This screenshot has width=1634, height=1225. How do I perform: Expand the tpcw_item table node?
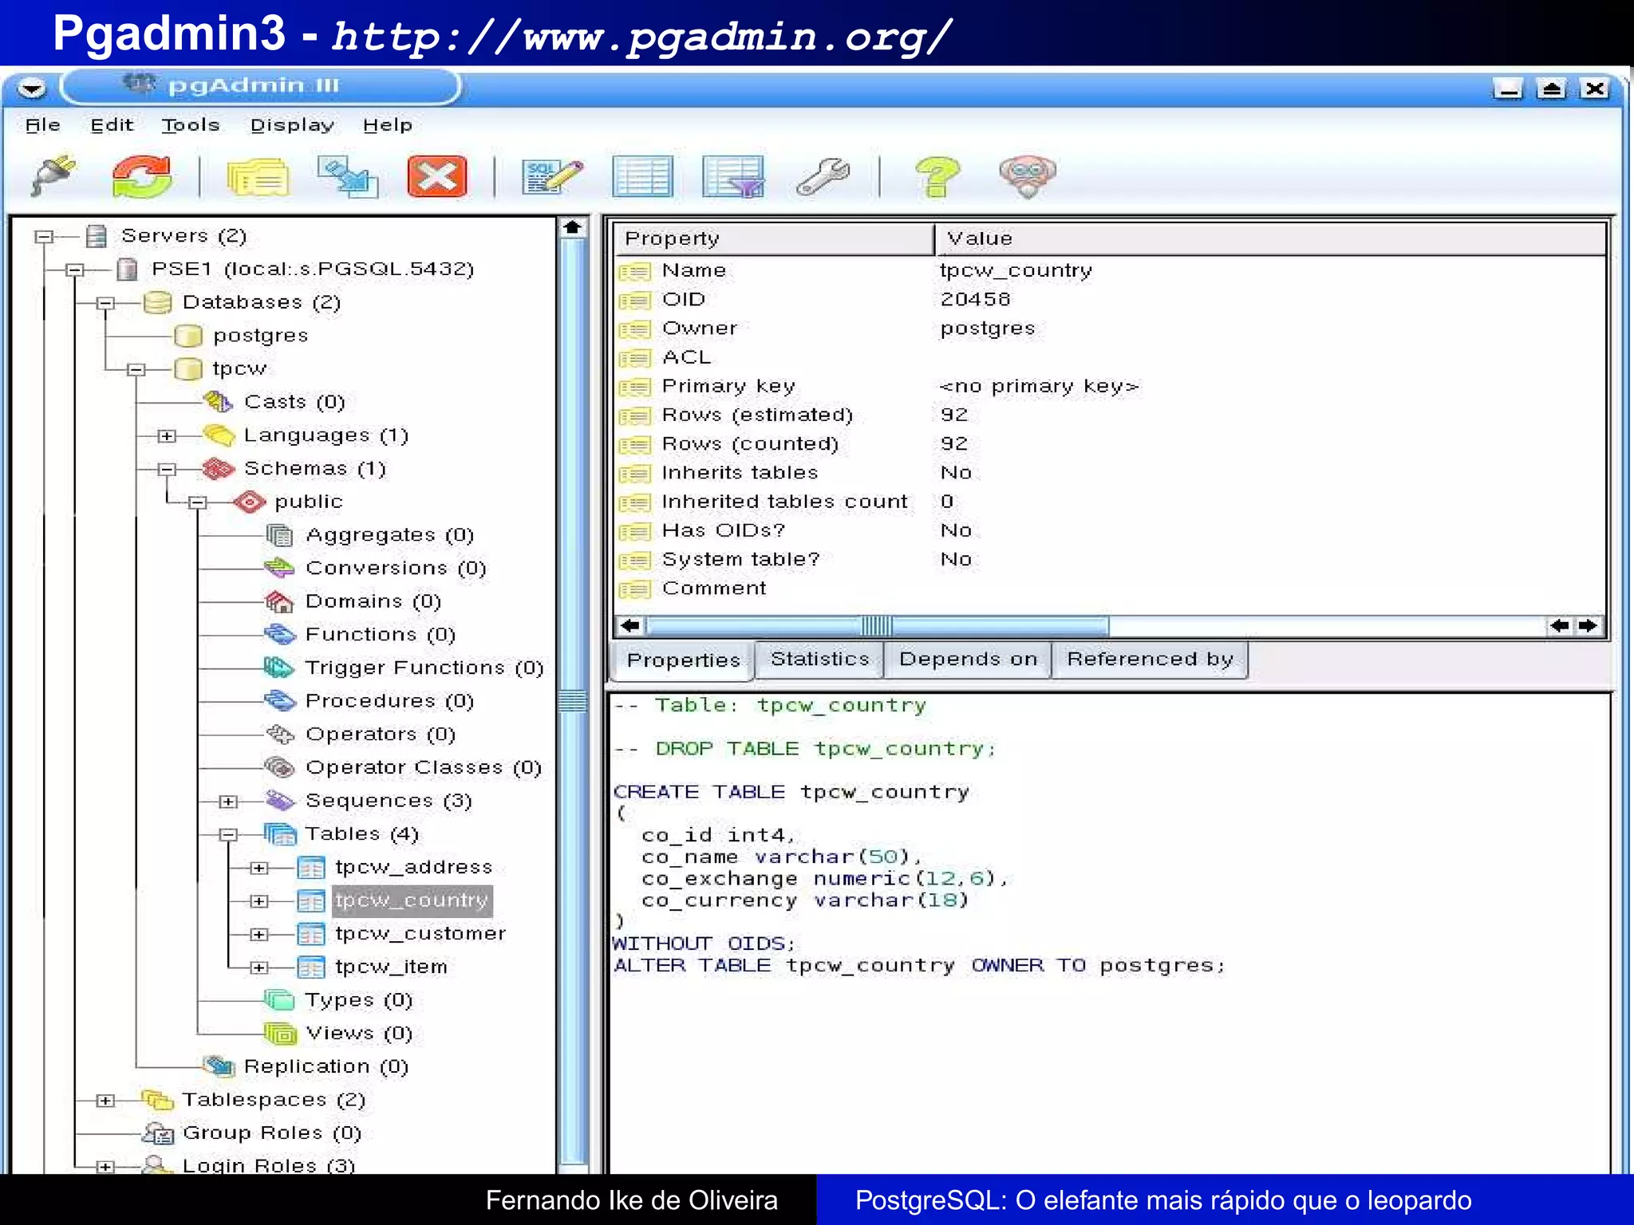coord(259,967)
